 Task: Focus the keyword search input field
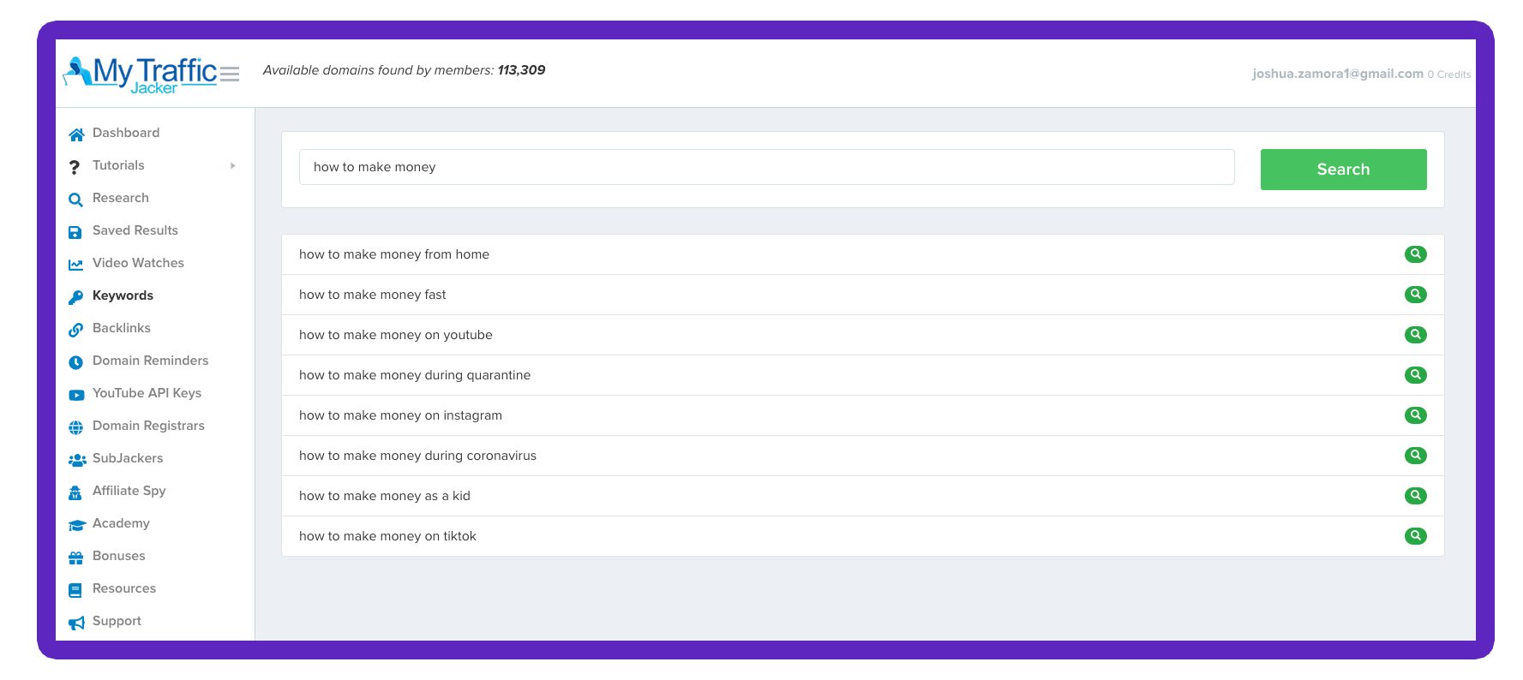point(766,167)
